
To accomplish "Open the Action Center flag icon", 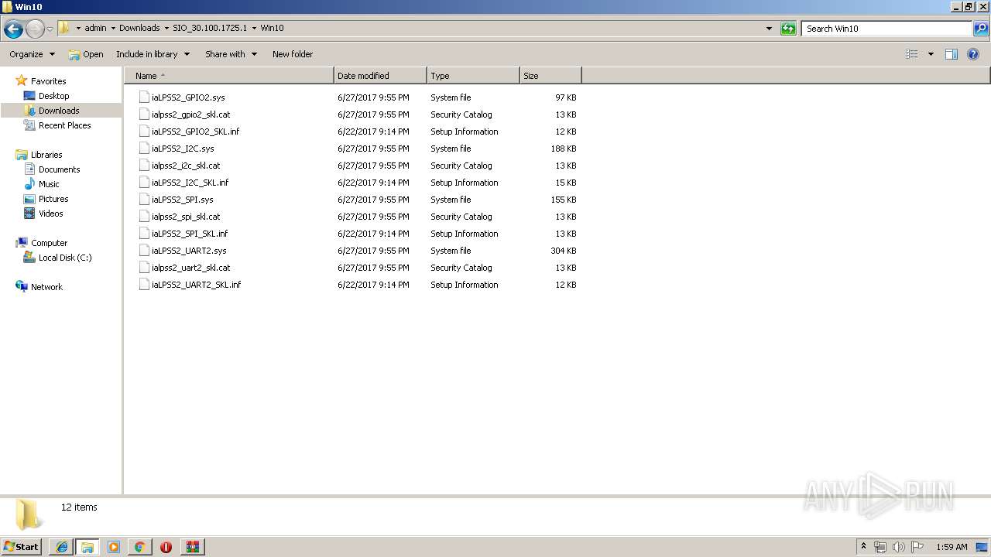I will pos(917,547).
